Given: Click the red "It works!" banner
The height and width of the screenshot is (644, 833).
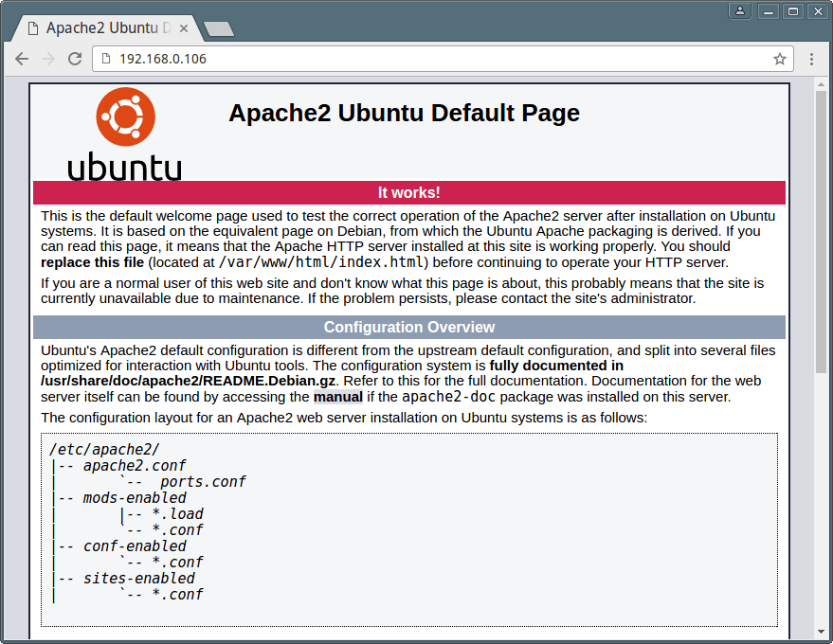Looking at the screenshot, I should coord(408,193).
